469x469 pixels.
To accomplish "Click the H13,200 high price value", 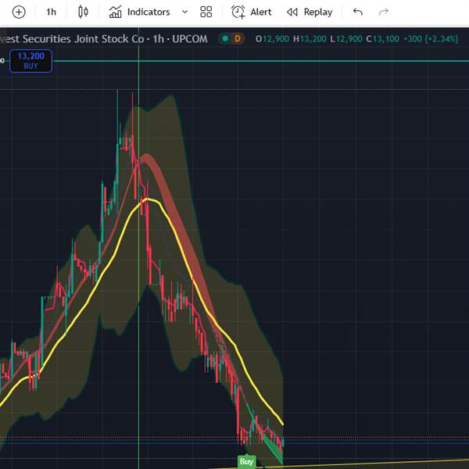I will [310, 39].
